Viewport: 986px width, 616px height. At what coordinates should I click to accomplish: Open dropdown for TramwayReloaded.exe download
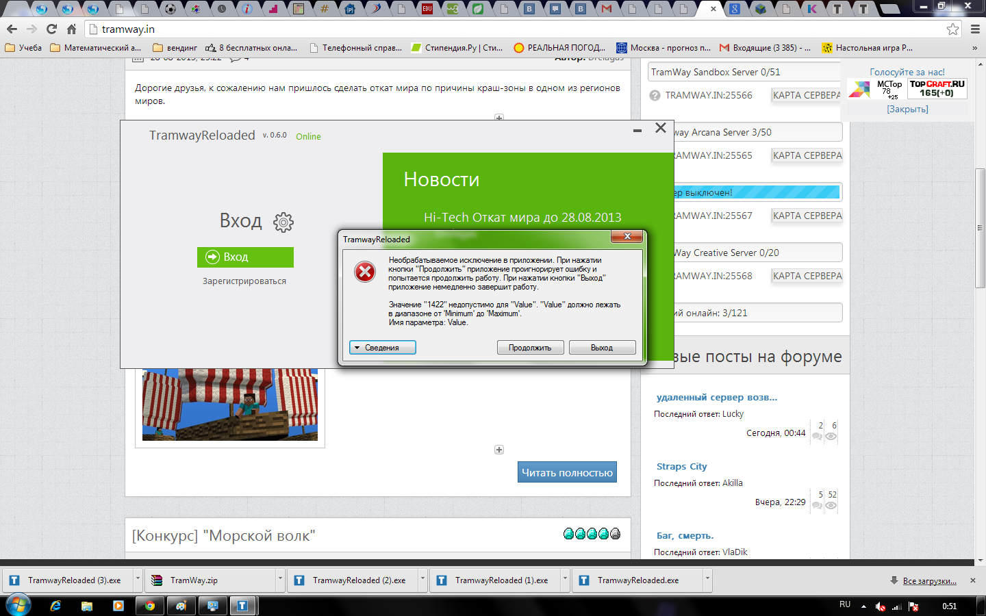point(707,580)
